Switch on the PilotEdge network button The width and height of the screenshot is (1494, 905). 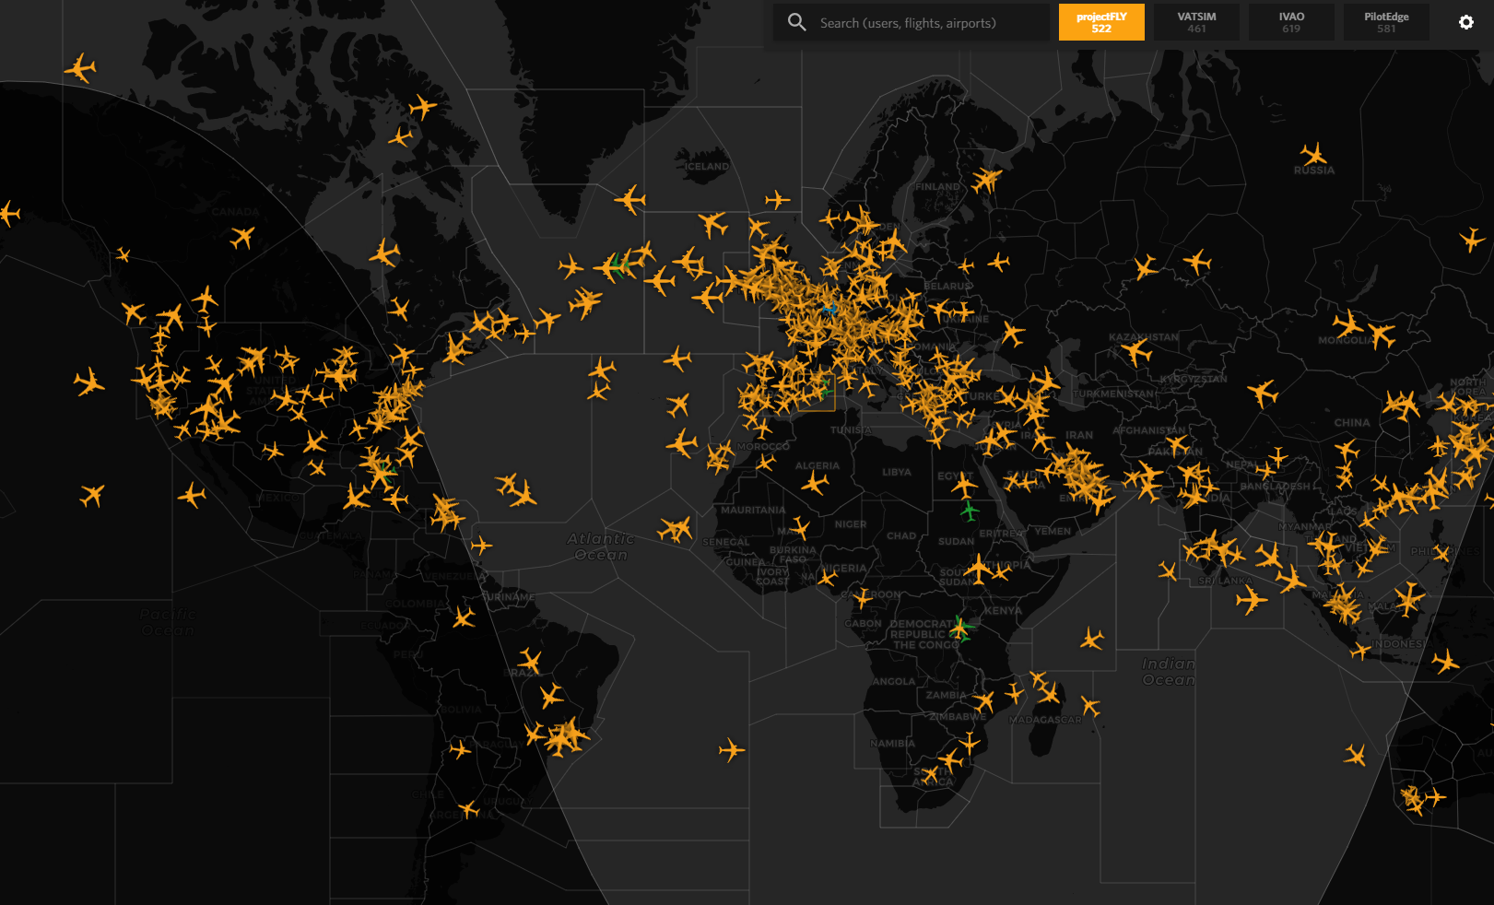click(1386, 22)
